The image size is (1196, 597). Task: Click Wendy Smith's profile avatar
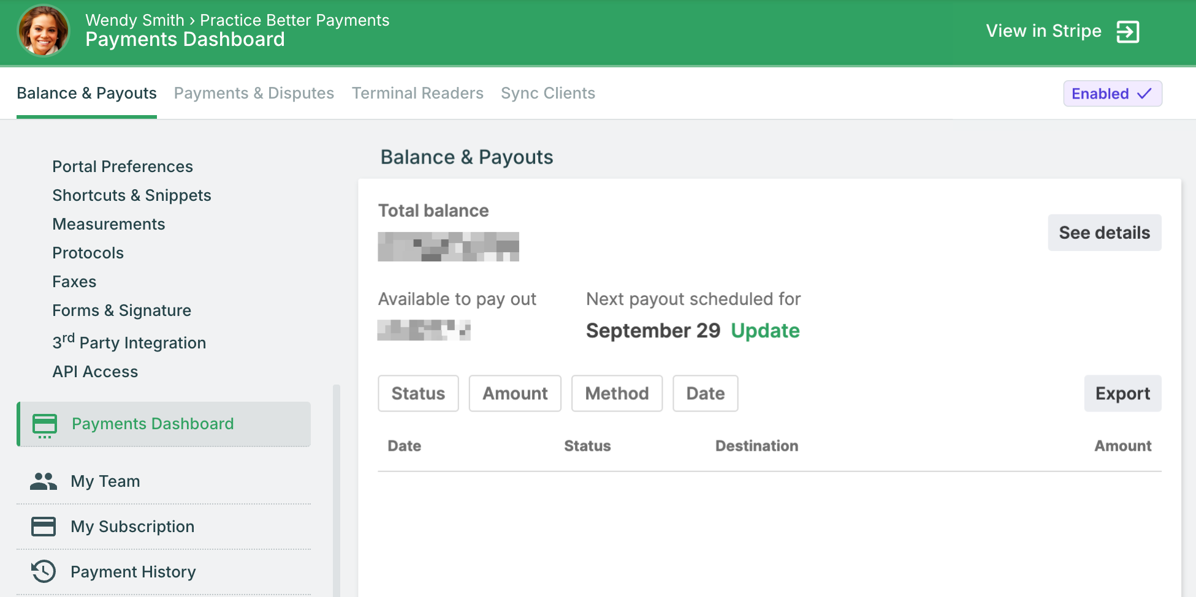tap(44, 31)
